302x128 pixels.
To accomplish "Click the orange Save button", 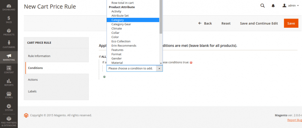I will [x=291, y=23].
